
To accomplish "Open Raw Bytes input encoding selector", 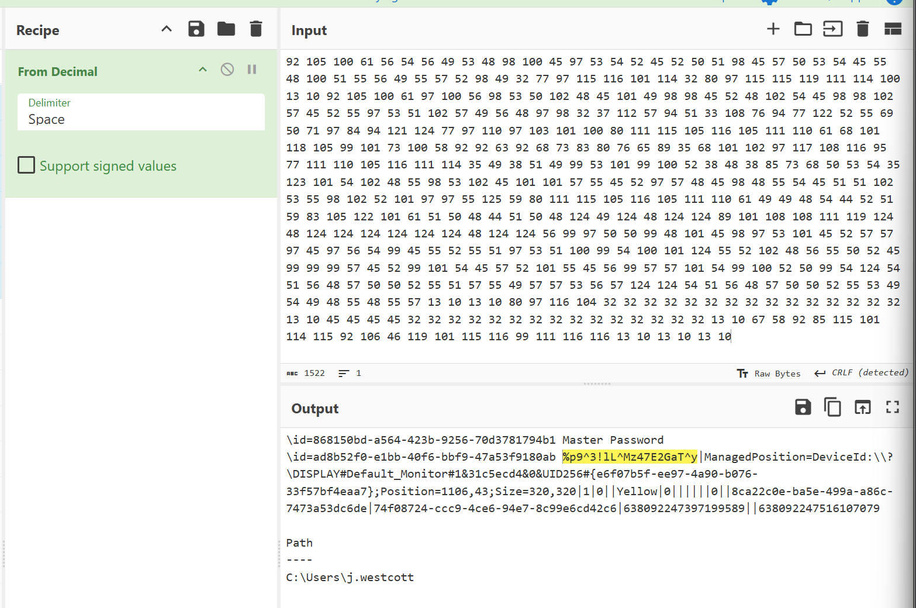I will click(x=769, y=374).
